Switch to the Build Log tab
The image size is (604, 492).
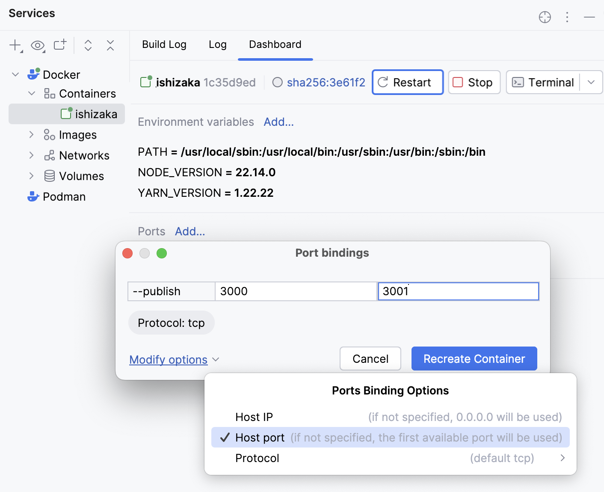coord(164,44)
